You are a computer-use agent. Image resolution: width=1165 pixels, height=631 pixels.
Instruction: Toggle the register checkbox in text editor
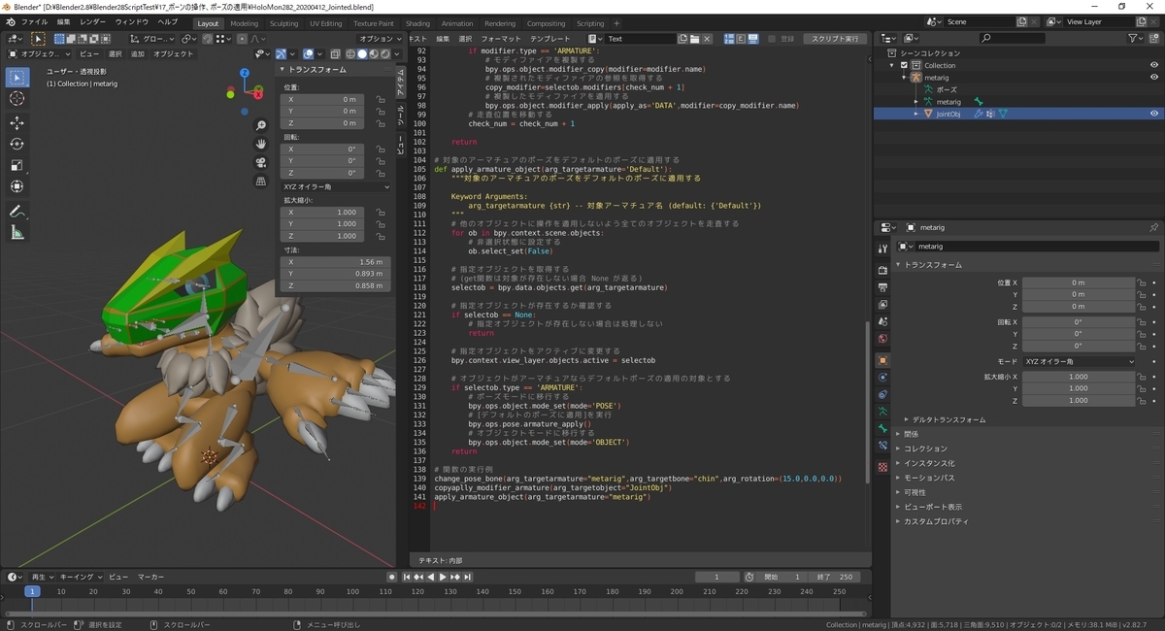tap(772, 39)
